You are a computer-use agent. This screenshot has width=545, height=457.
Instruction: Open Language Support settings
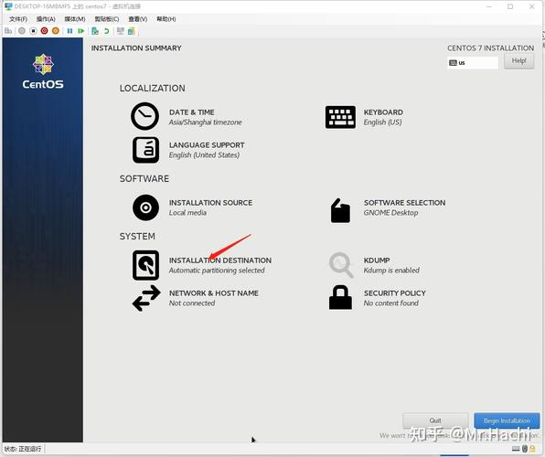pos(145,150)
